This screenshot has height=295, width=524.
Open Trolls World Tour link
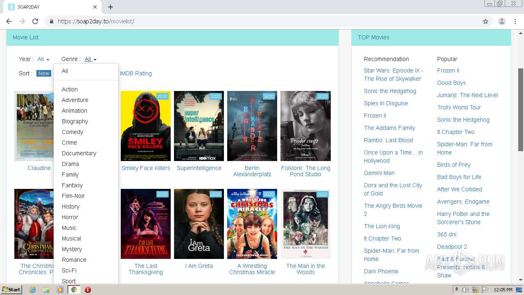[x=459, y=107]
